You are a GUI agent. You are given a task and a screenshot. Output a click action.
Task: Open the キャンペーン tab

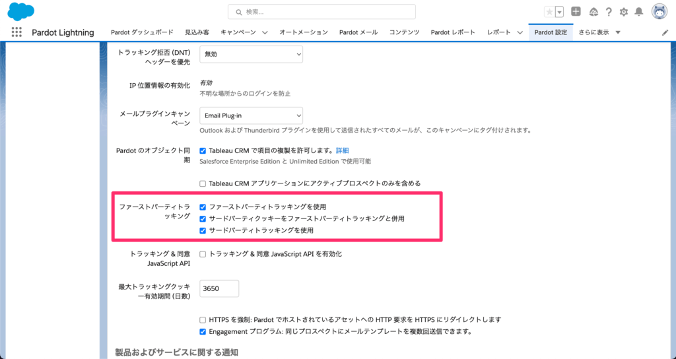point(238,32)
